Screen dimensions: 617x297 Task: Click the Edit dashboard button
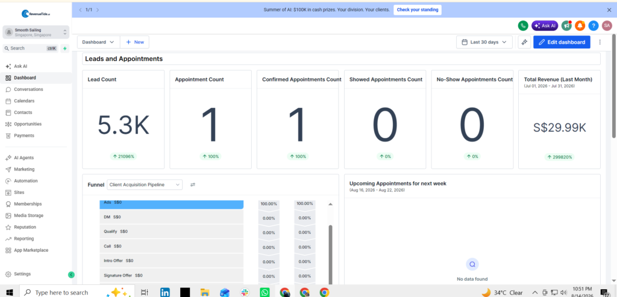tap(562, 42)
